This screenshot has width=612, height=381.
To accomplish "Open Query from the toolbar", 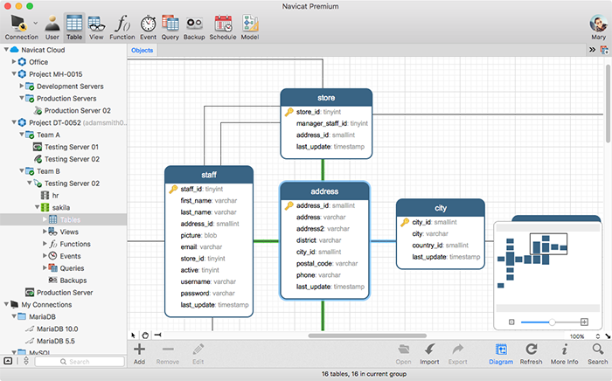I will [x=170, y=27].
